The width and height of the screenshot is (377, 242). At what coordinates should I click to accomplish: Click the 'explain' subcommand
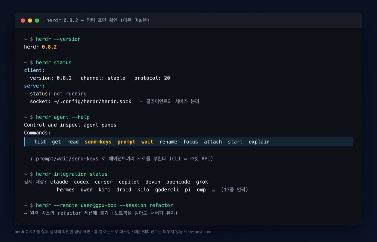click(x=259, y=142)
